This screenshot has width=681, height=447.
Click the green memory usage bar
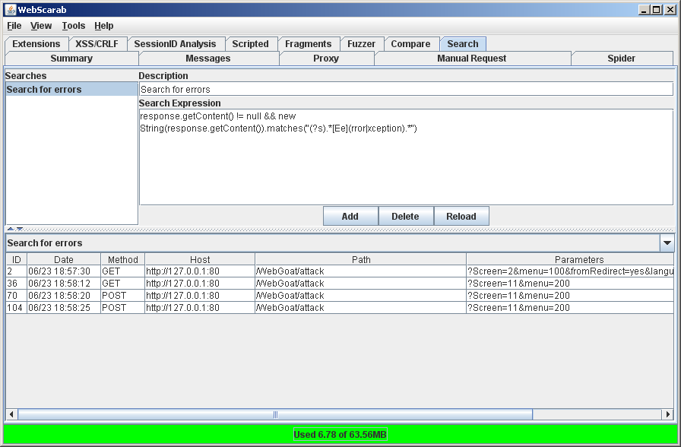(x=340, y=435)
